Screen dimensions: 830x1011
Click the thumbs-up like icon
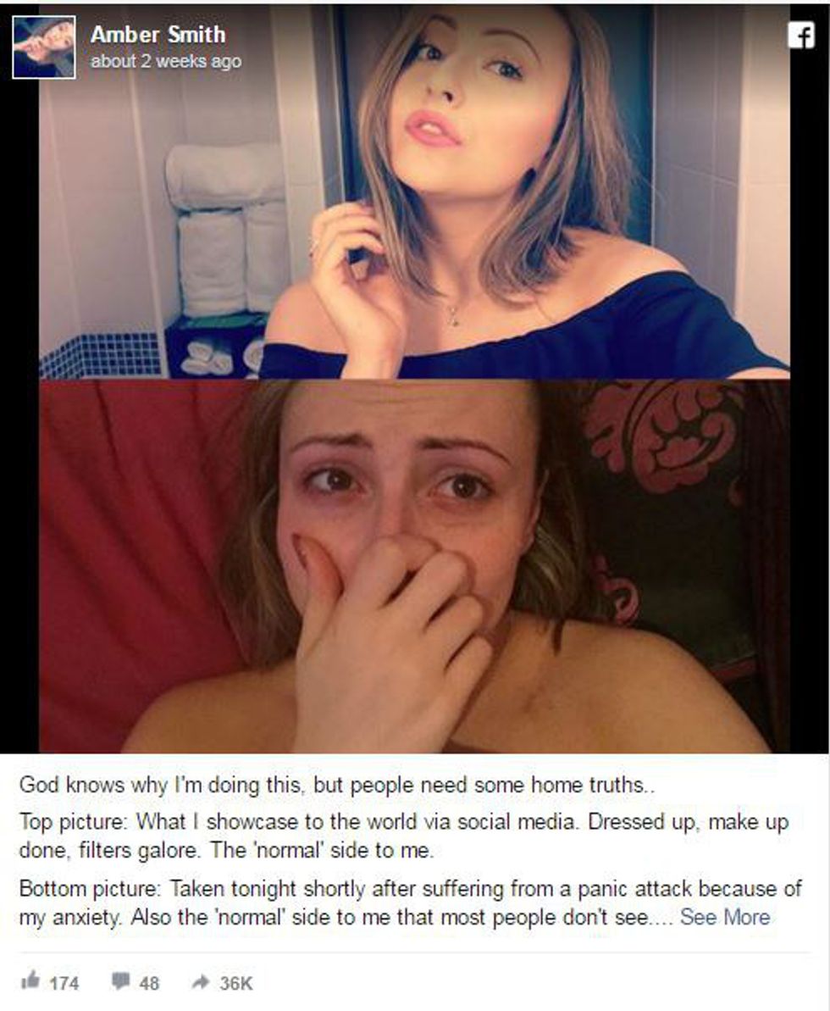pyautogui.click(x=30, y=980)
